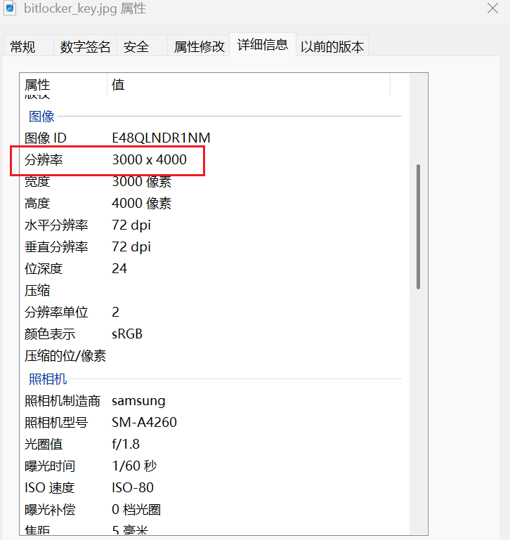The width and height of the screenshot is (510, 540).
Task: Click the vertical scrollbar thumb
Action: pos(419,226)
